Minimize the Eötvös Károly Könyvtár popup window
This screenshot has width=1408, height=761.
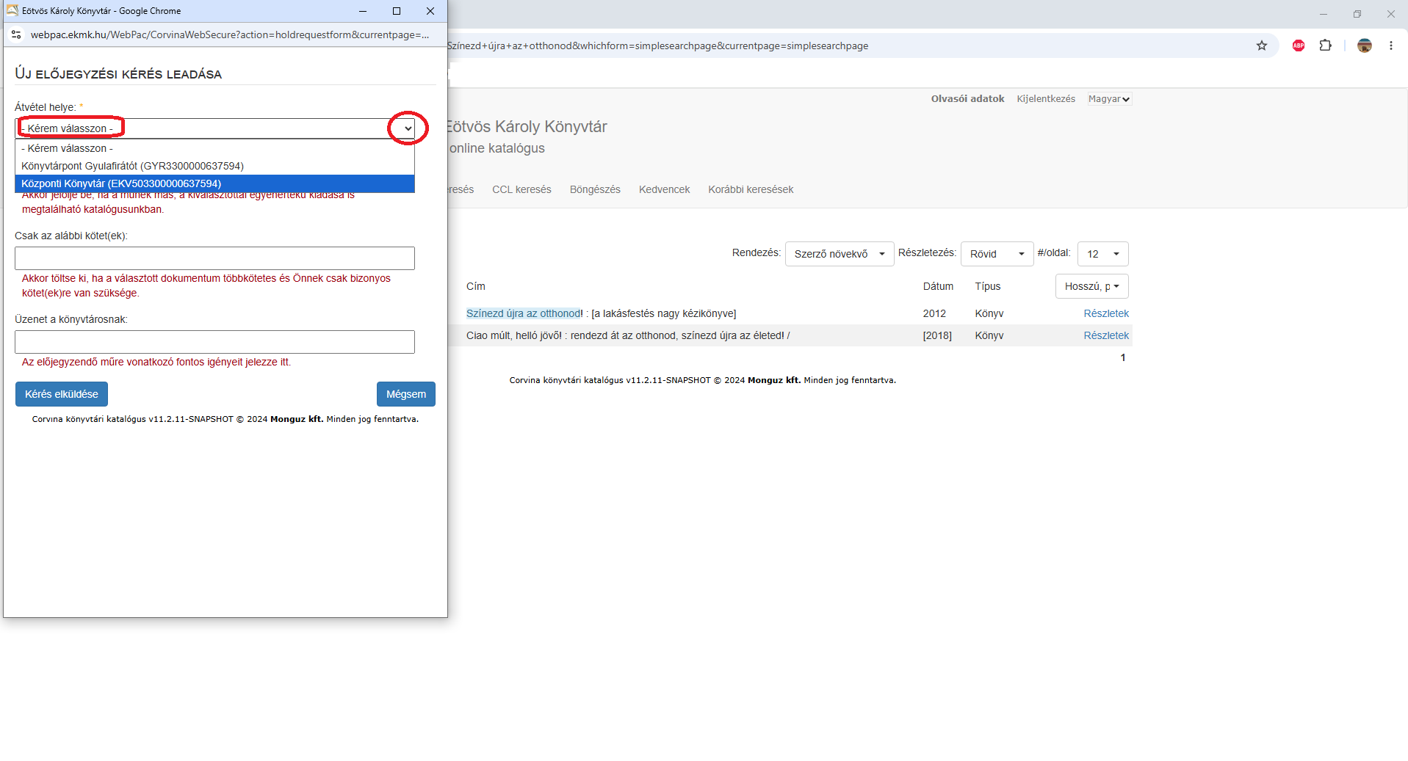pyautogui.click(x=363, y=11)
